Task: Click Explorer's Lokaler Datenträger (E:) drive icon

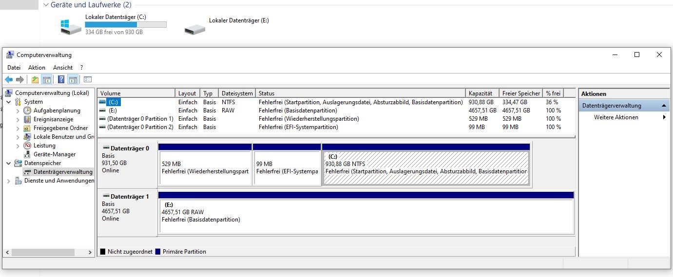Action: pyautogui.click(x=195, y=29)
